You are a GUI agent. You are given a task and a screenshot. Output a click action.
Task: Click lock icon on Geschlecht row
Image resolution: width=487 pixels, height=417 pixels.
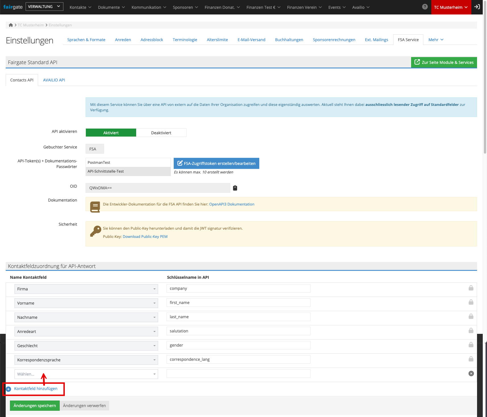click(471, 345)
